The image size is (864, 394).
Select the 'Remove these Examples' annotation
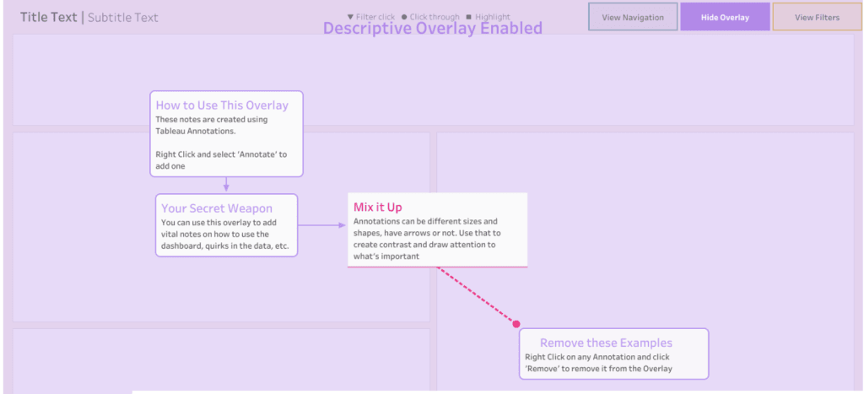(613, 354)
